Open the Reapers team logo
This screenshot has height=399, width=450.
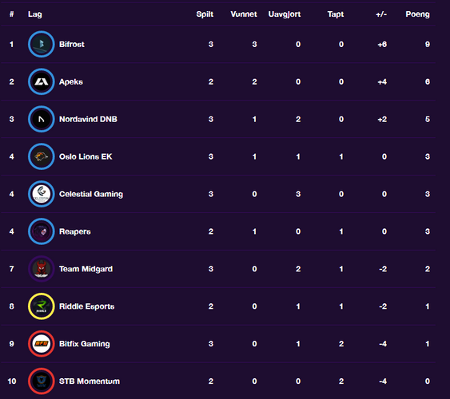pos(42,231)
